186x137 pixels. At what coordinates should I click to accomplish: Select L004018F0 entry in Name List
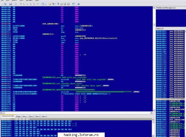tap(170, 118)
